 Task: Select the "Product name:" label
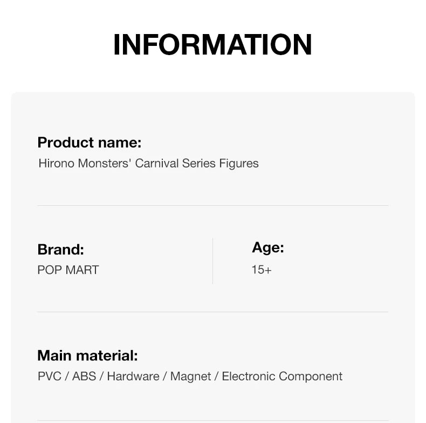(x=90, y=143)
